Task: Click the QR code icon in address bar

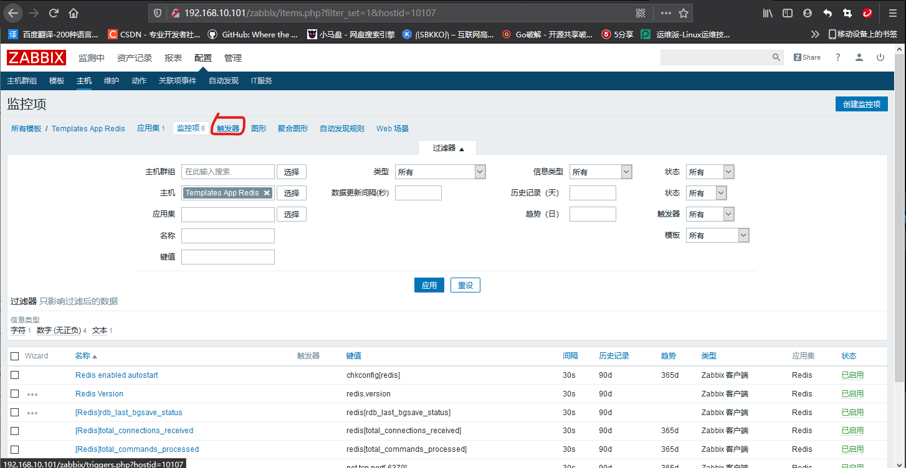Action: [641, 13]
